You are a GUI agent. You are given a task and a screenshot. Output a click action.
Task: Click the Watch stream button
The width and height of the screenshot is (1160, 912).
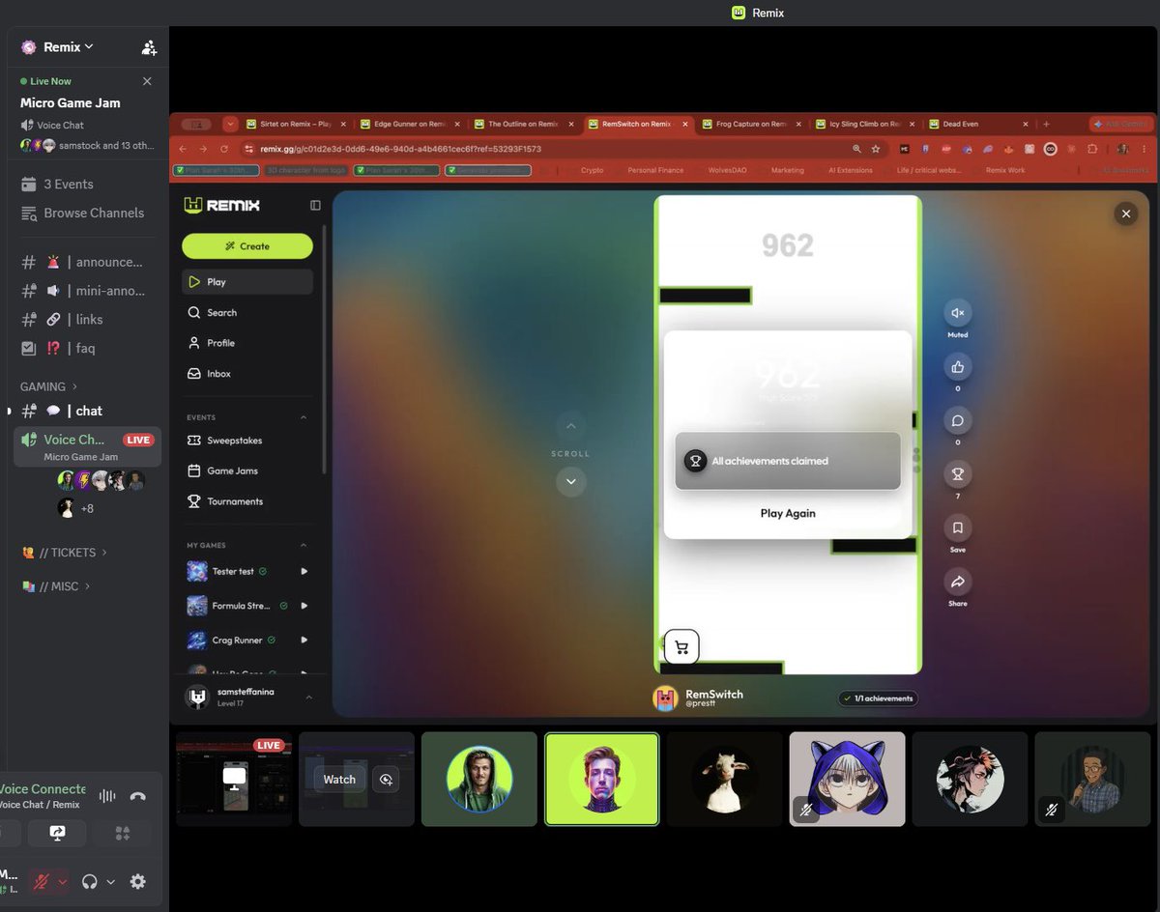pos(339,780)
